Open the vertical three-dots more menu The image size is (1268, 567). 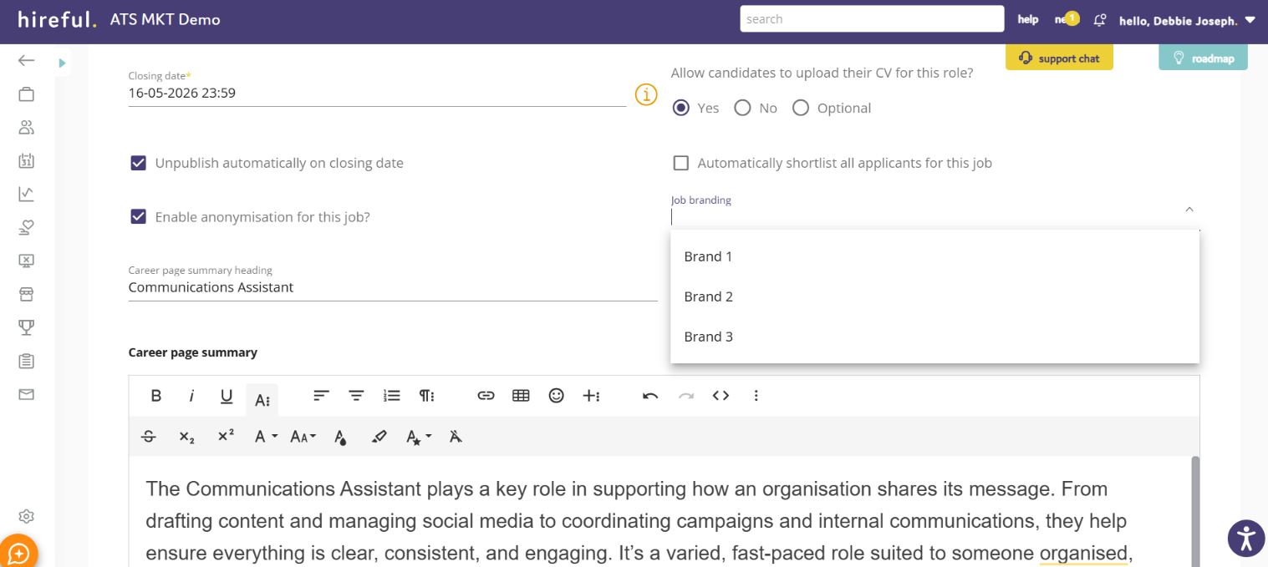756,396
